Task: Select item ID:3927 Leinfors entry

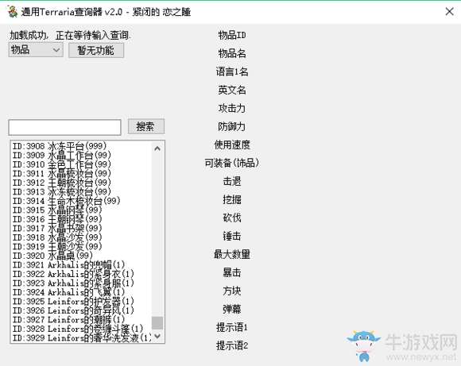Action: pyautogui.click(x=69, y=319)
